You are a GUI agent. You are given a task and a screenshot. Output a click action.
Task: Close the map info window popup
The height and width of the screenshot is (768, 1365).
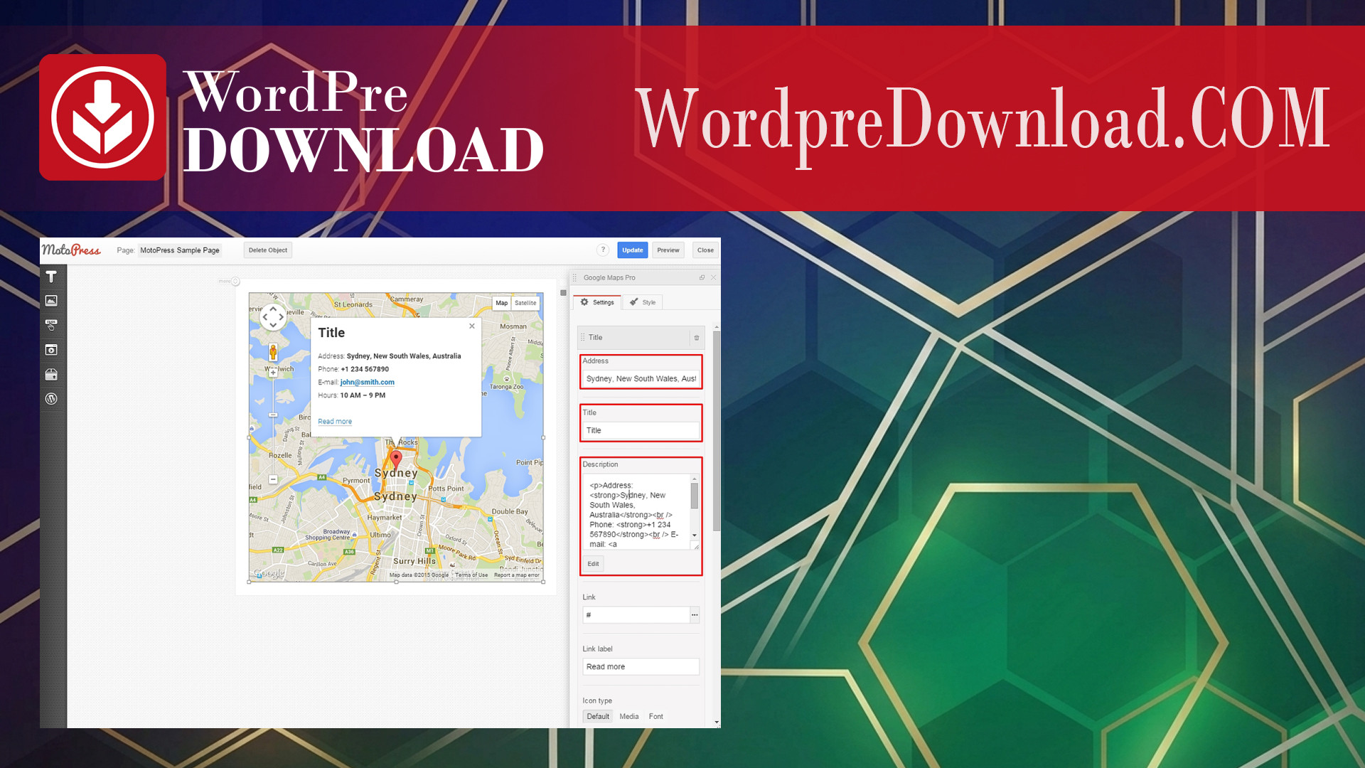coord(472,326)
